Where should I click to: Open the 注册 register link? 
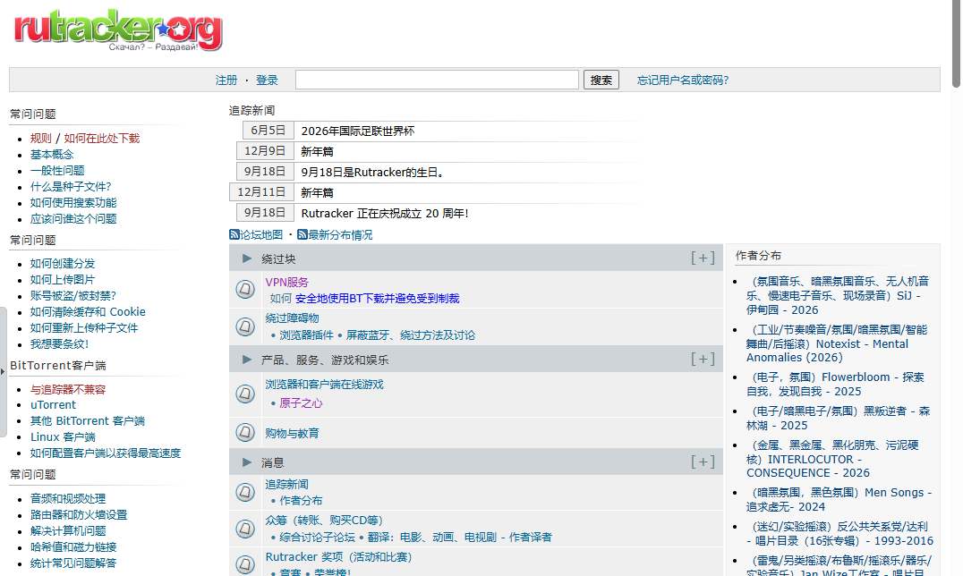tap(226, 80)
